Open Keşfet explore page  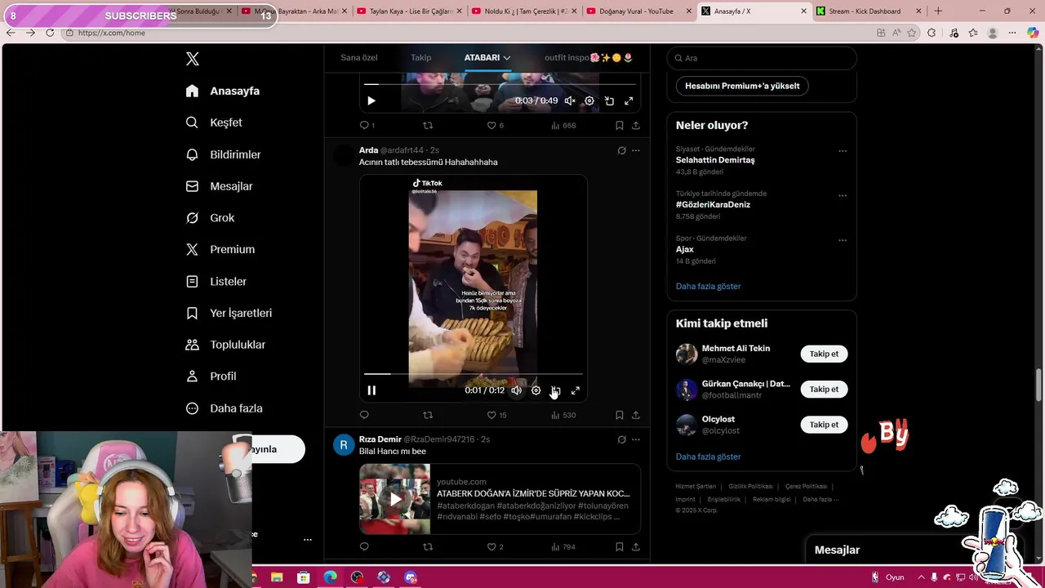pyautogui.click(x=214, y=122)
